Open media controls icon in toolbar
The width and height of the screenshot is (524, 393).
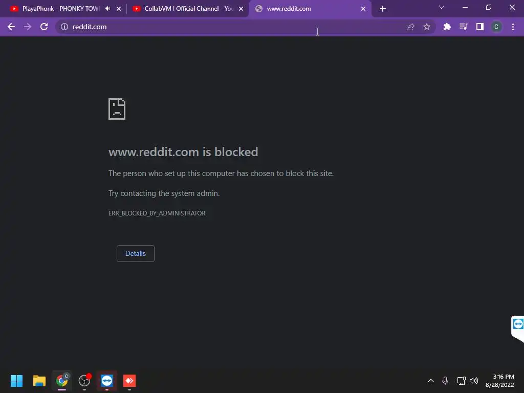pos(463,27)
